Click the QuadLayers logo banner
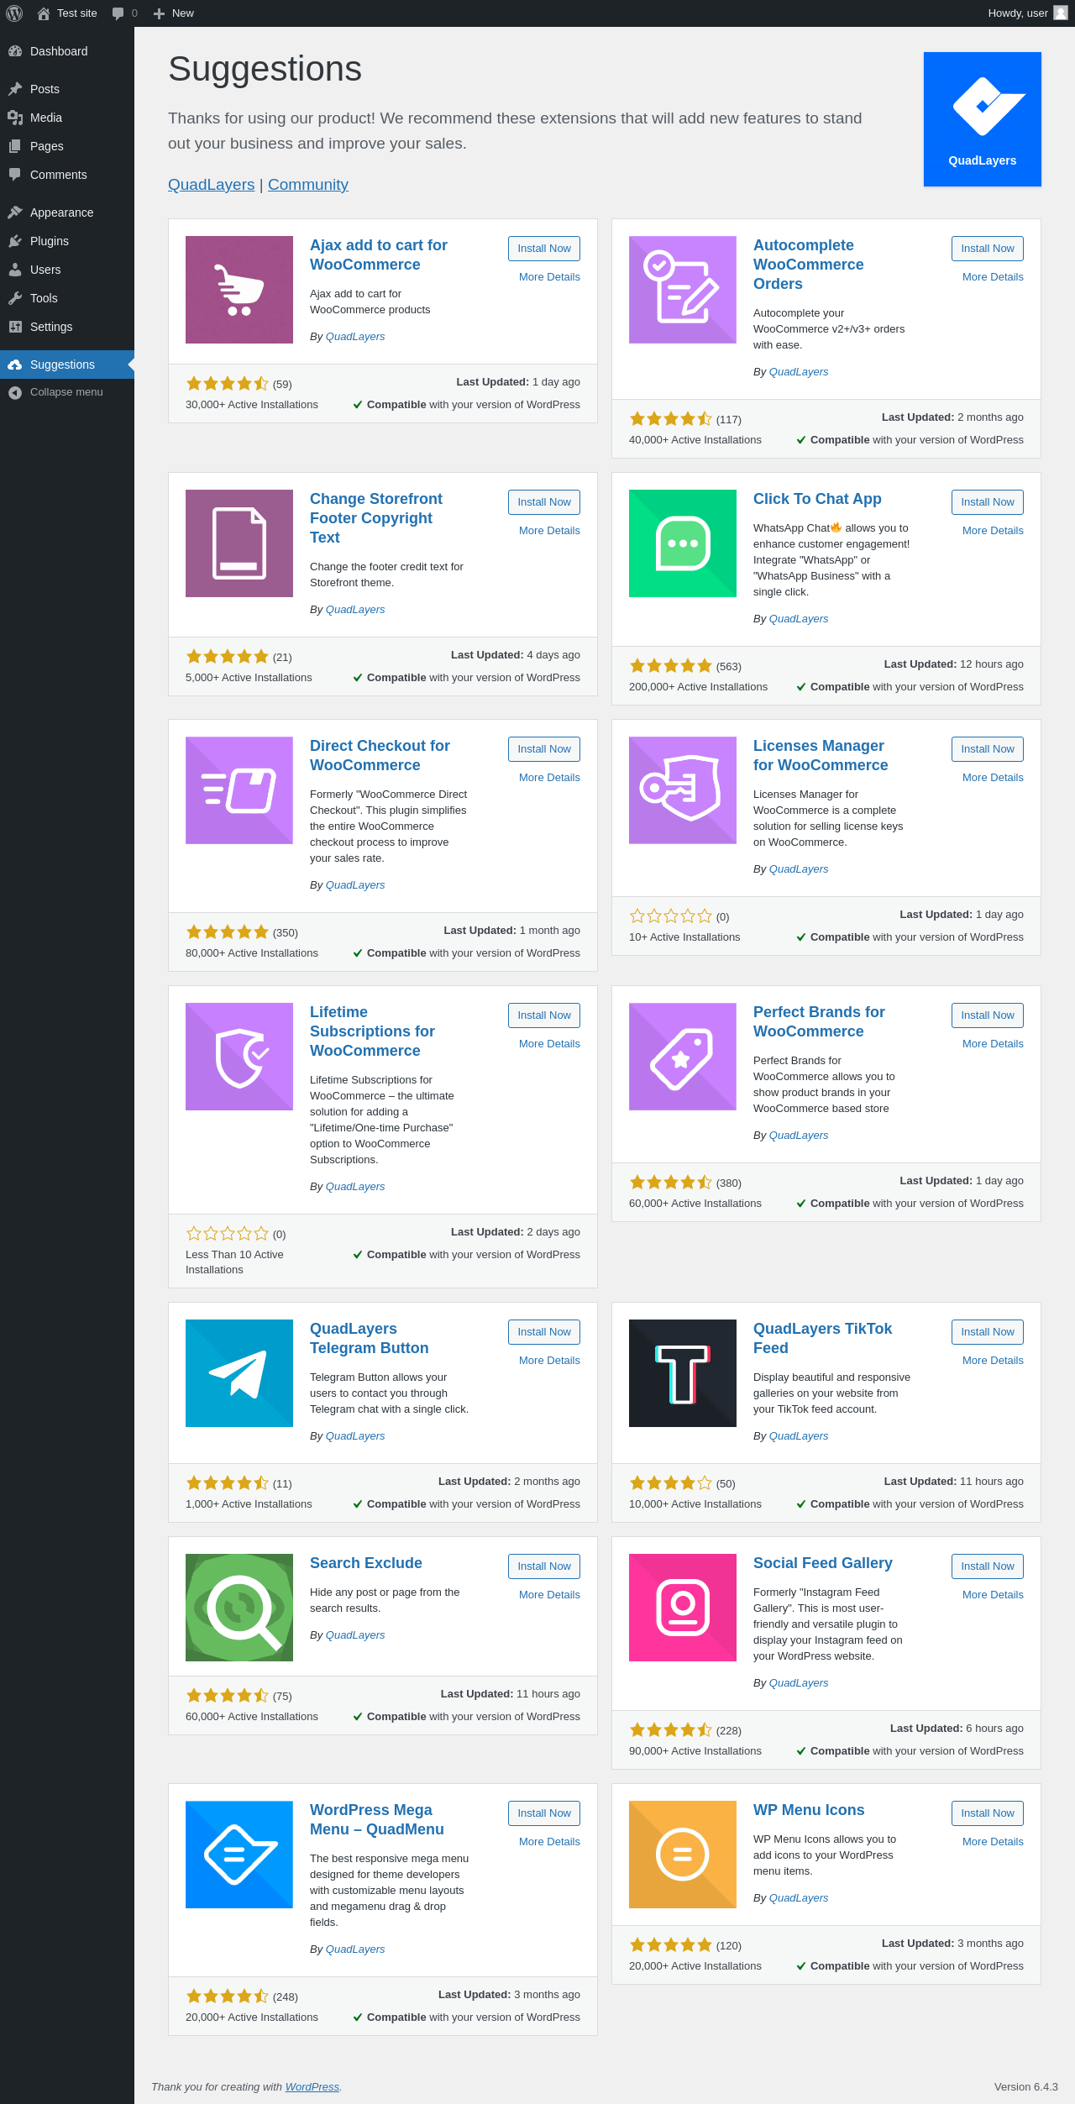The width and height of the screenshot is (1075, 2104). click(982, 119)
